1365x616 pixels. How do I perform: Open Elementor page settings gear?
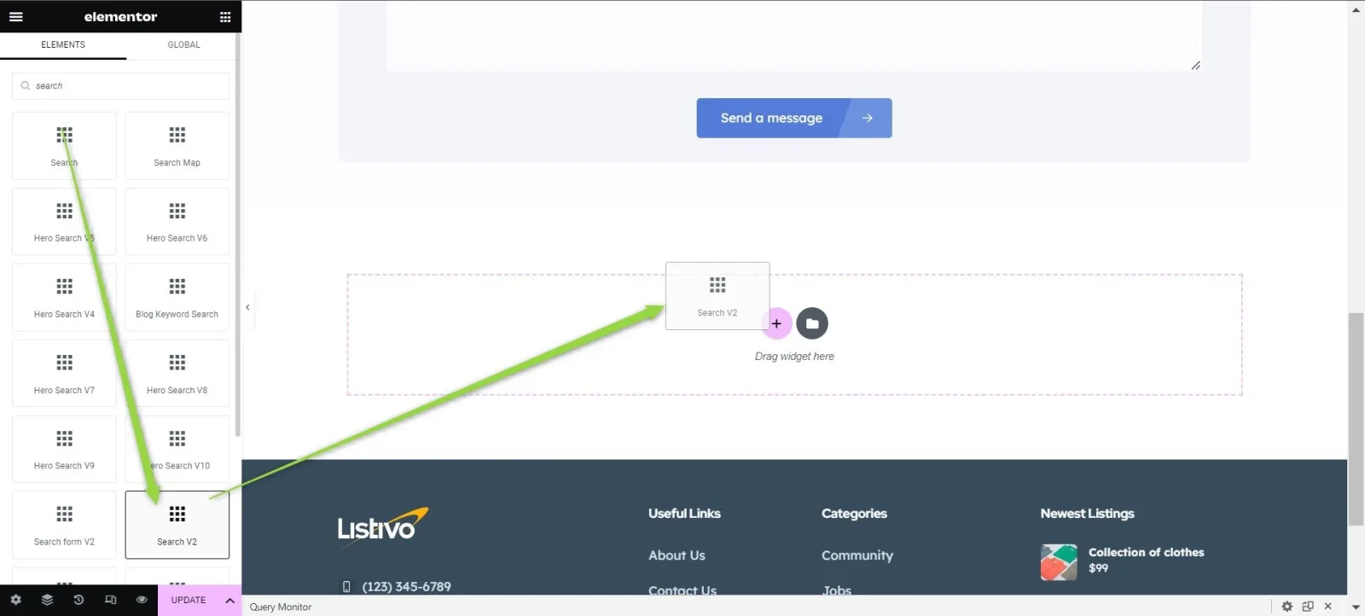(x=15, y=600)
